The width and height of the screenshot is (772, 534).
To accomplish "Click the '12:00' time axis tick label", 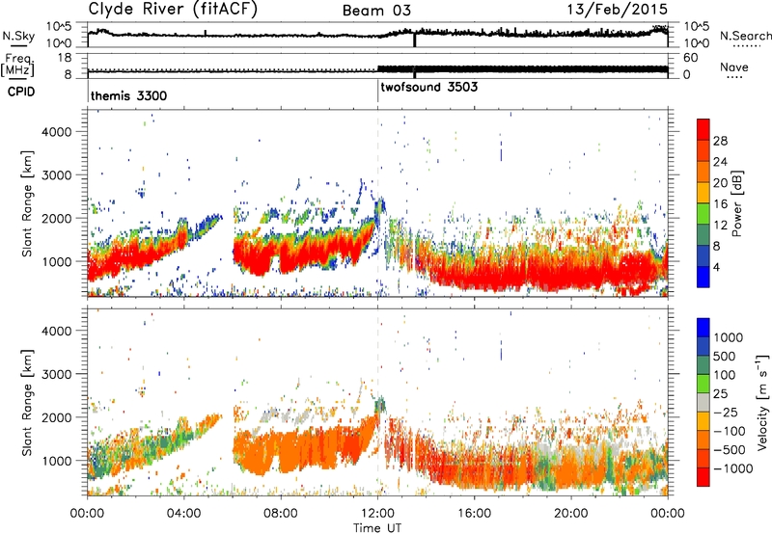I will (377, 514).
